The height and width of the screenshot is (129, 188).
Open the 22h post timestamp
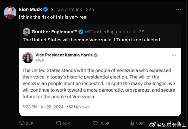90,9
